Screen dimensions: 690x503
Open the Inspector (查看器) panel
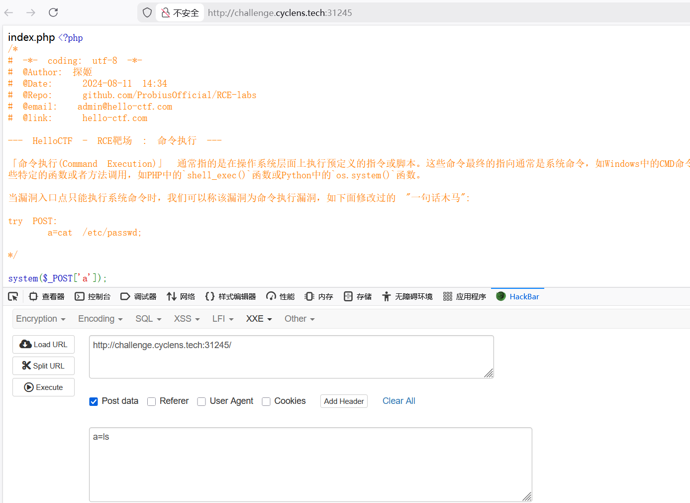pos(47,297)
